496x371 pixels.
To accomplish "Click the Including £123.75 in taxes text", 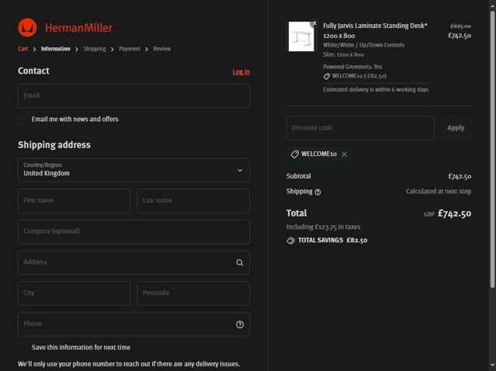I will 323,227.
